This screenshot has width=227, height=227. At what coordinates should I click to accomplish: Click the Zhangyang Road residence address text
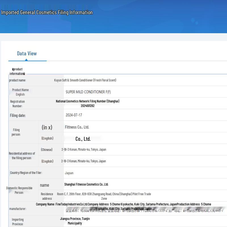104,196
